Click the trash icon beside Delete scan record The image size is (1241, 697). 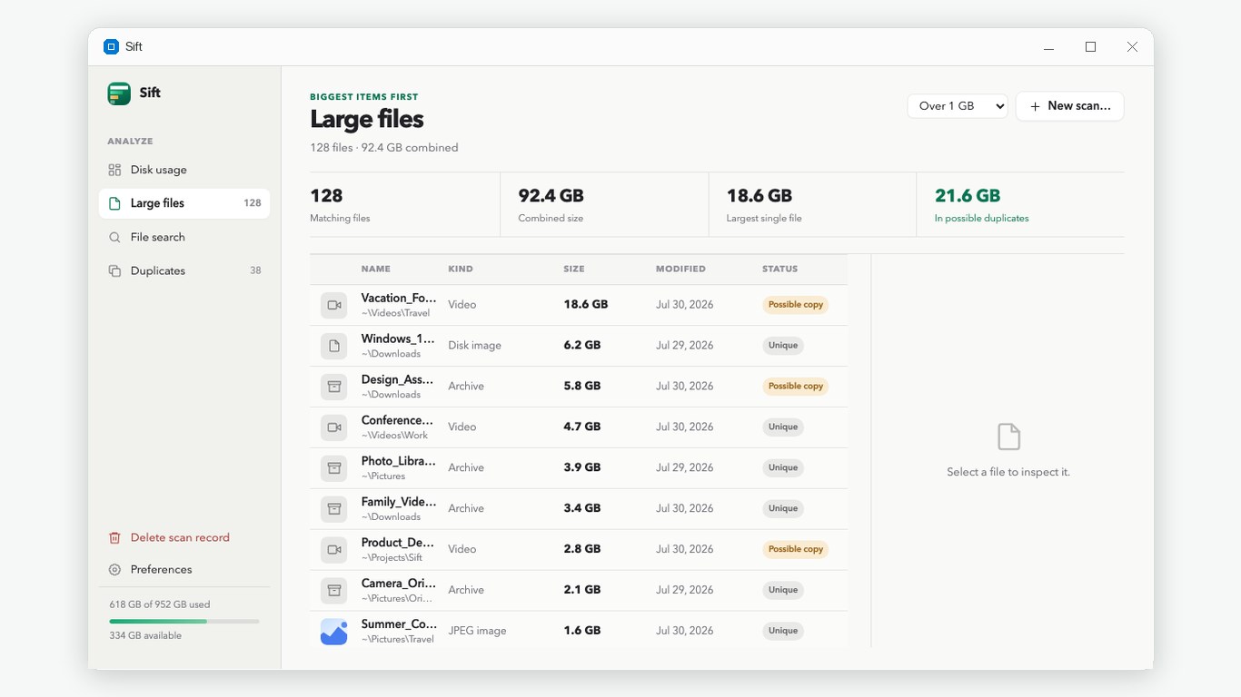point(114,537)
